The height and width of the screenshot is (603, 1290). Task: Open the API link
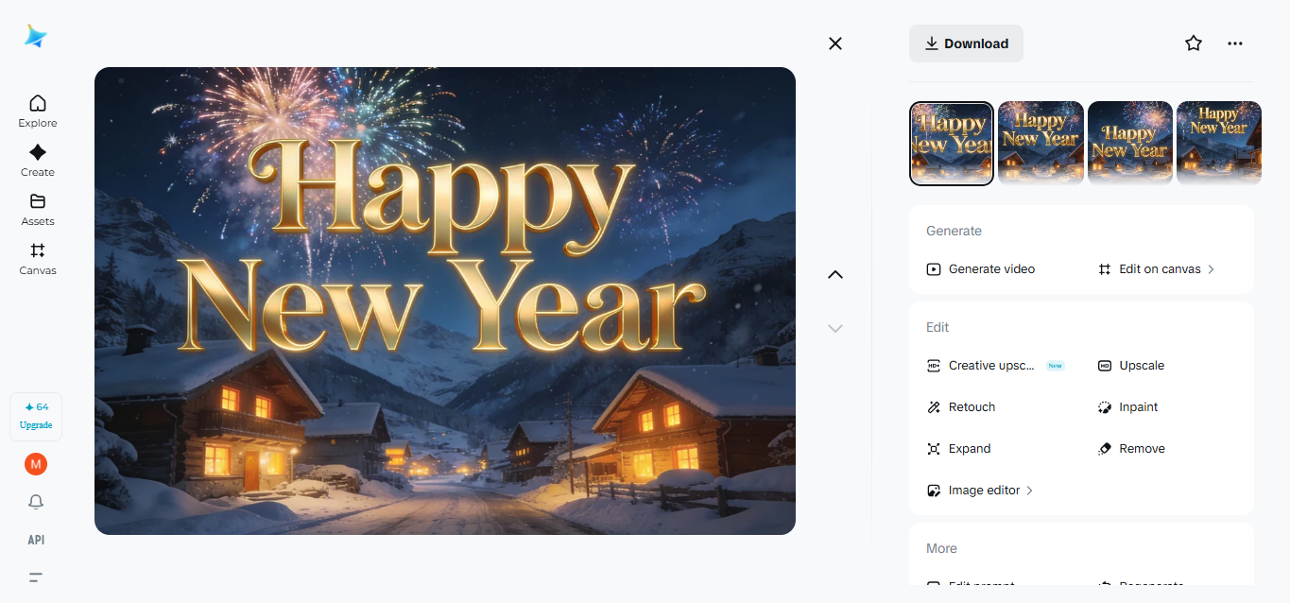pyautogui.click(x=36, y=540)
